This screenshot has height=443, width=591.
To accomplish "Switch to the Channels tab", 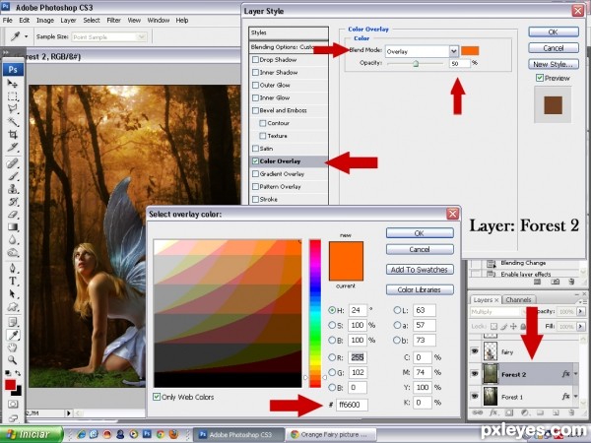I will pyautogui.click(x=518, y=300).
